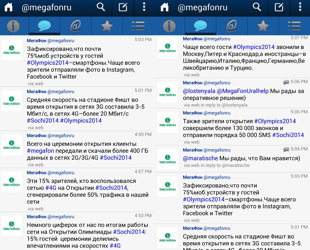Tap the MegaFon avatar on the left 5:01 PM tweet

click(x=12, y=101)
